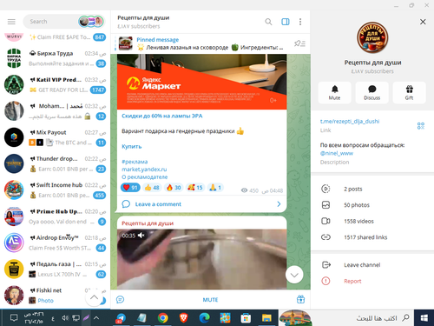Toggle the fire reaction with 30
The width and height of the screenshot is (434, 326).
click(174, 188)
